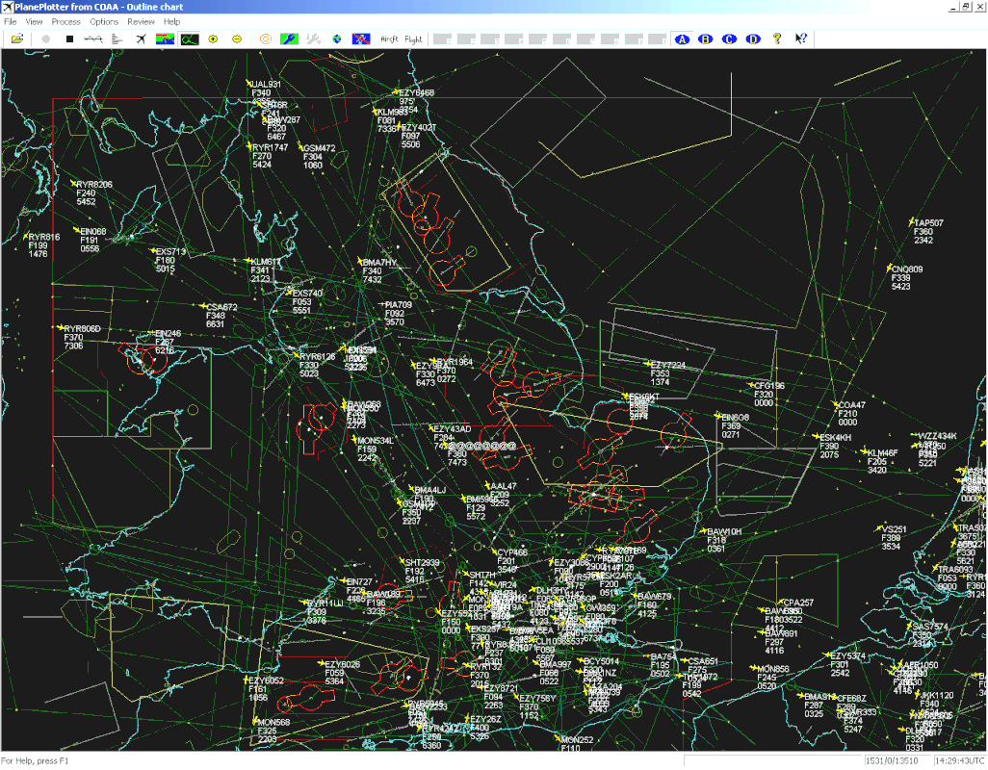Click the grey circle start processing button
Image resolution: width=988 pixels, height=770 pixels.
point(45,39)
